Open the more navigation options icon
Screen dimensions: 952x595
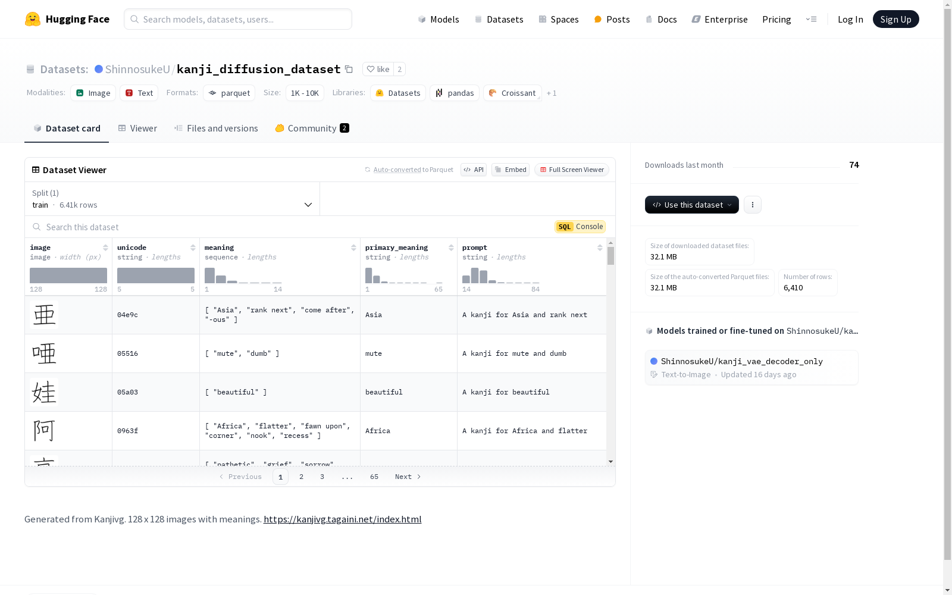pyautogui.click(x=811, y=19)
